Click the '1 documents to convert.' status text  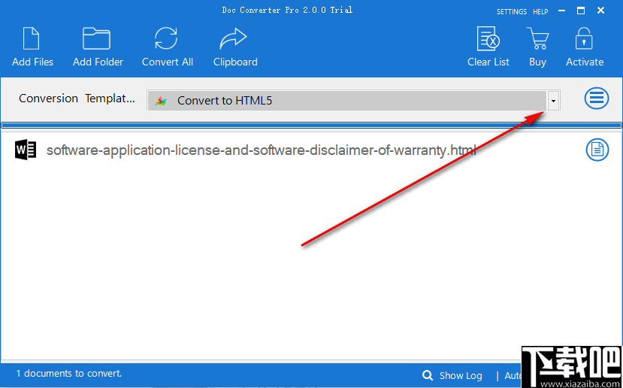click(x=69, y=374)
